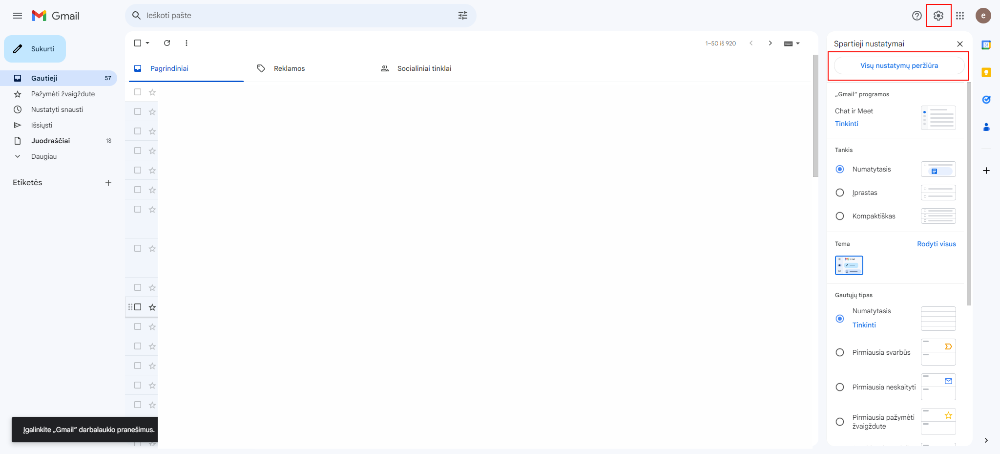The width and height of the screenshot is (1000, 454).
Task: Click Rodyti visus themes link
Action: 936,244
